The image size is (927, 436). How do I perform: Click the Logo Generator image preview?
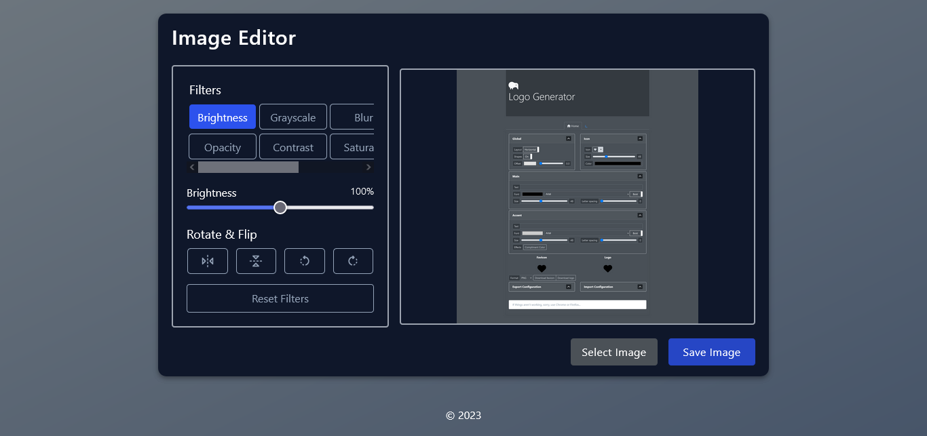click(577, 196)
